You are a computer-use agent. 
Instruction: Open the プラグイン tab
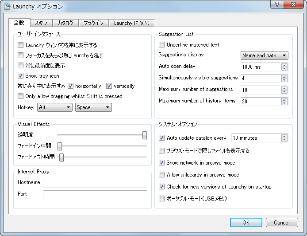(94, 23)
